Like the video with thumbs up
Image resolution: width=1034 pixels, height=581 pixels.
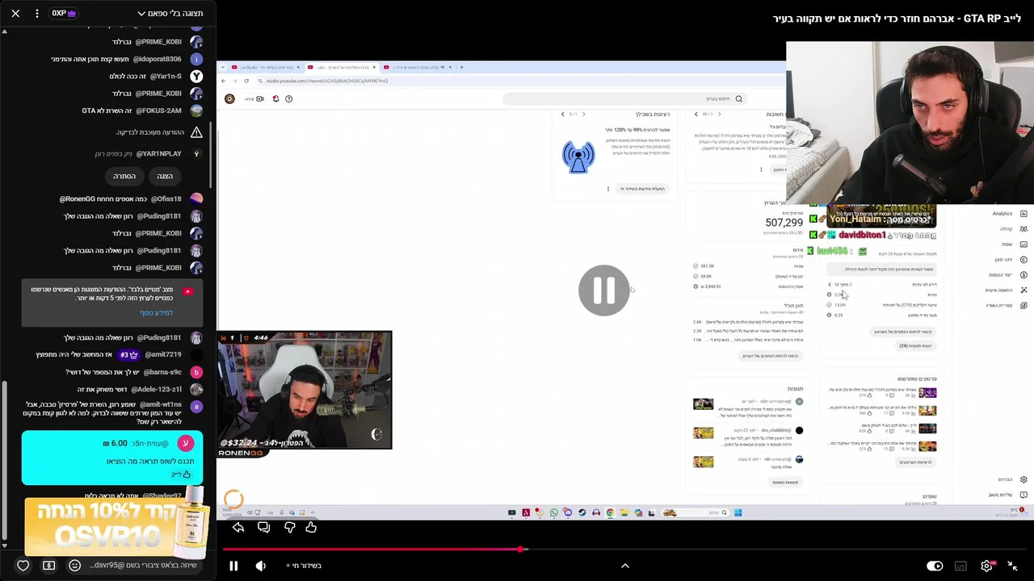pos(311,528)
